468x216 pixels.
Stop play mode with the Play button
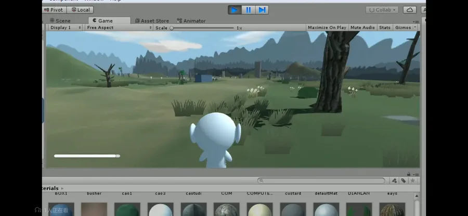click(x=235, y=10)
